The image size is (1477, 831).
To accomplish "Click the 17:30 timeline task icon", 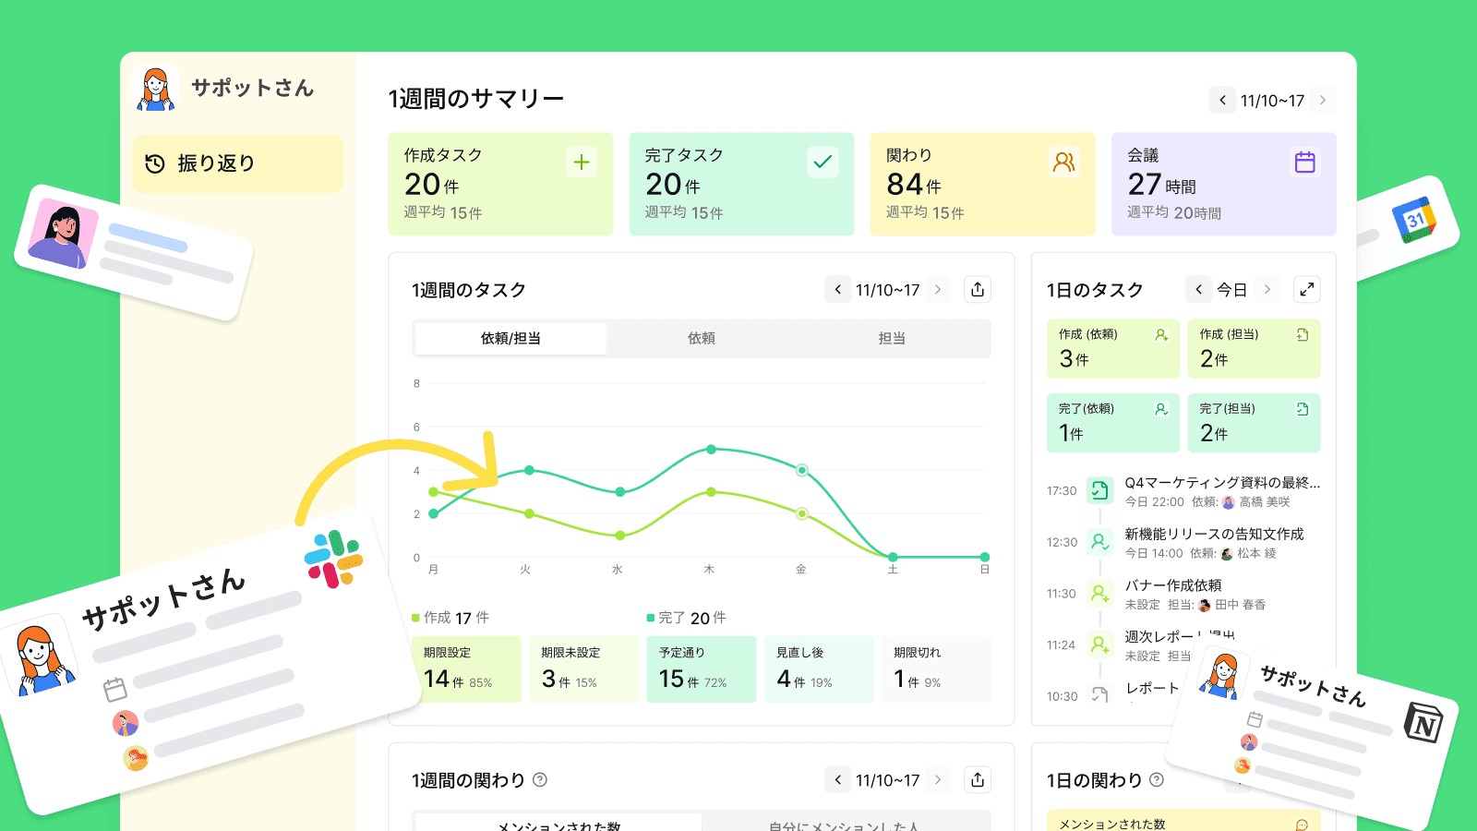I will coord(1099,490).
